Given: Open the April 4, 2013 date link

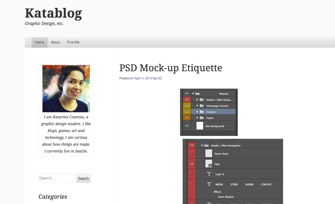Looking at the screenshot, I should coord(143,78).
